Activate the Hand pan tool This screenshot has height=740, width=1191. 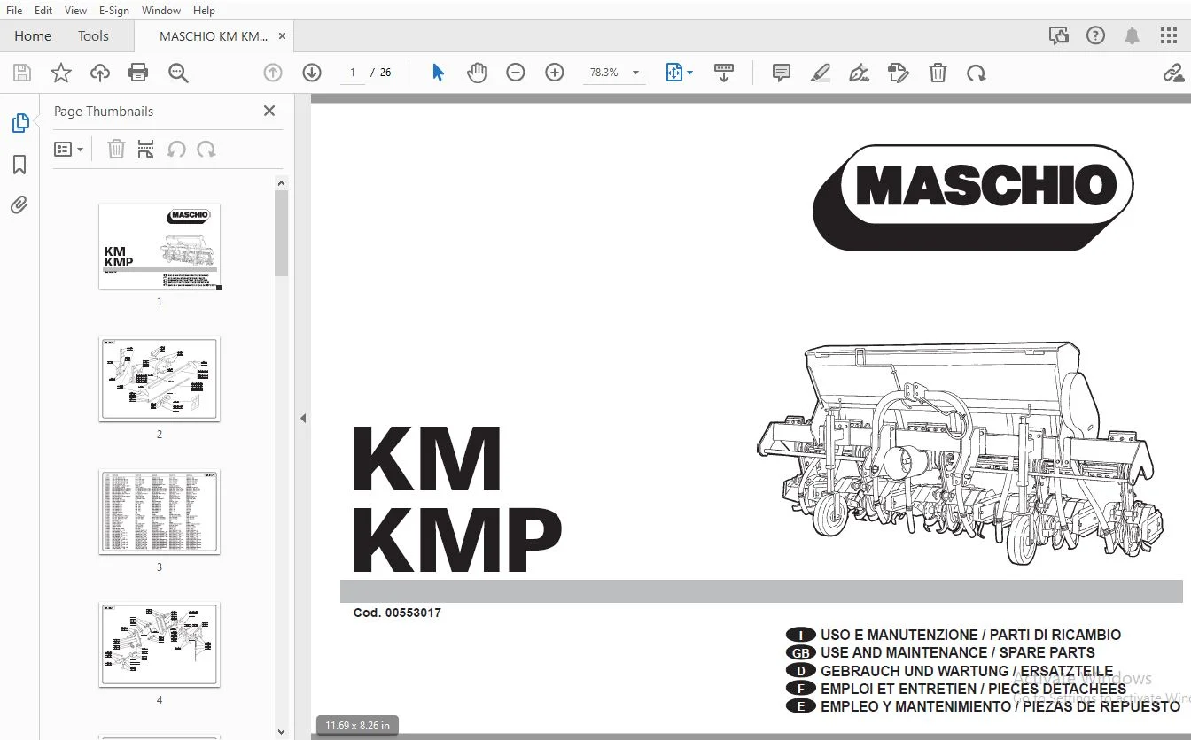tap(477, 73)
